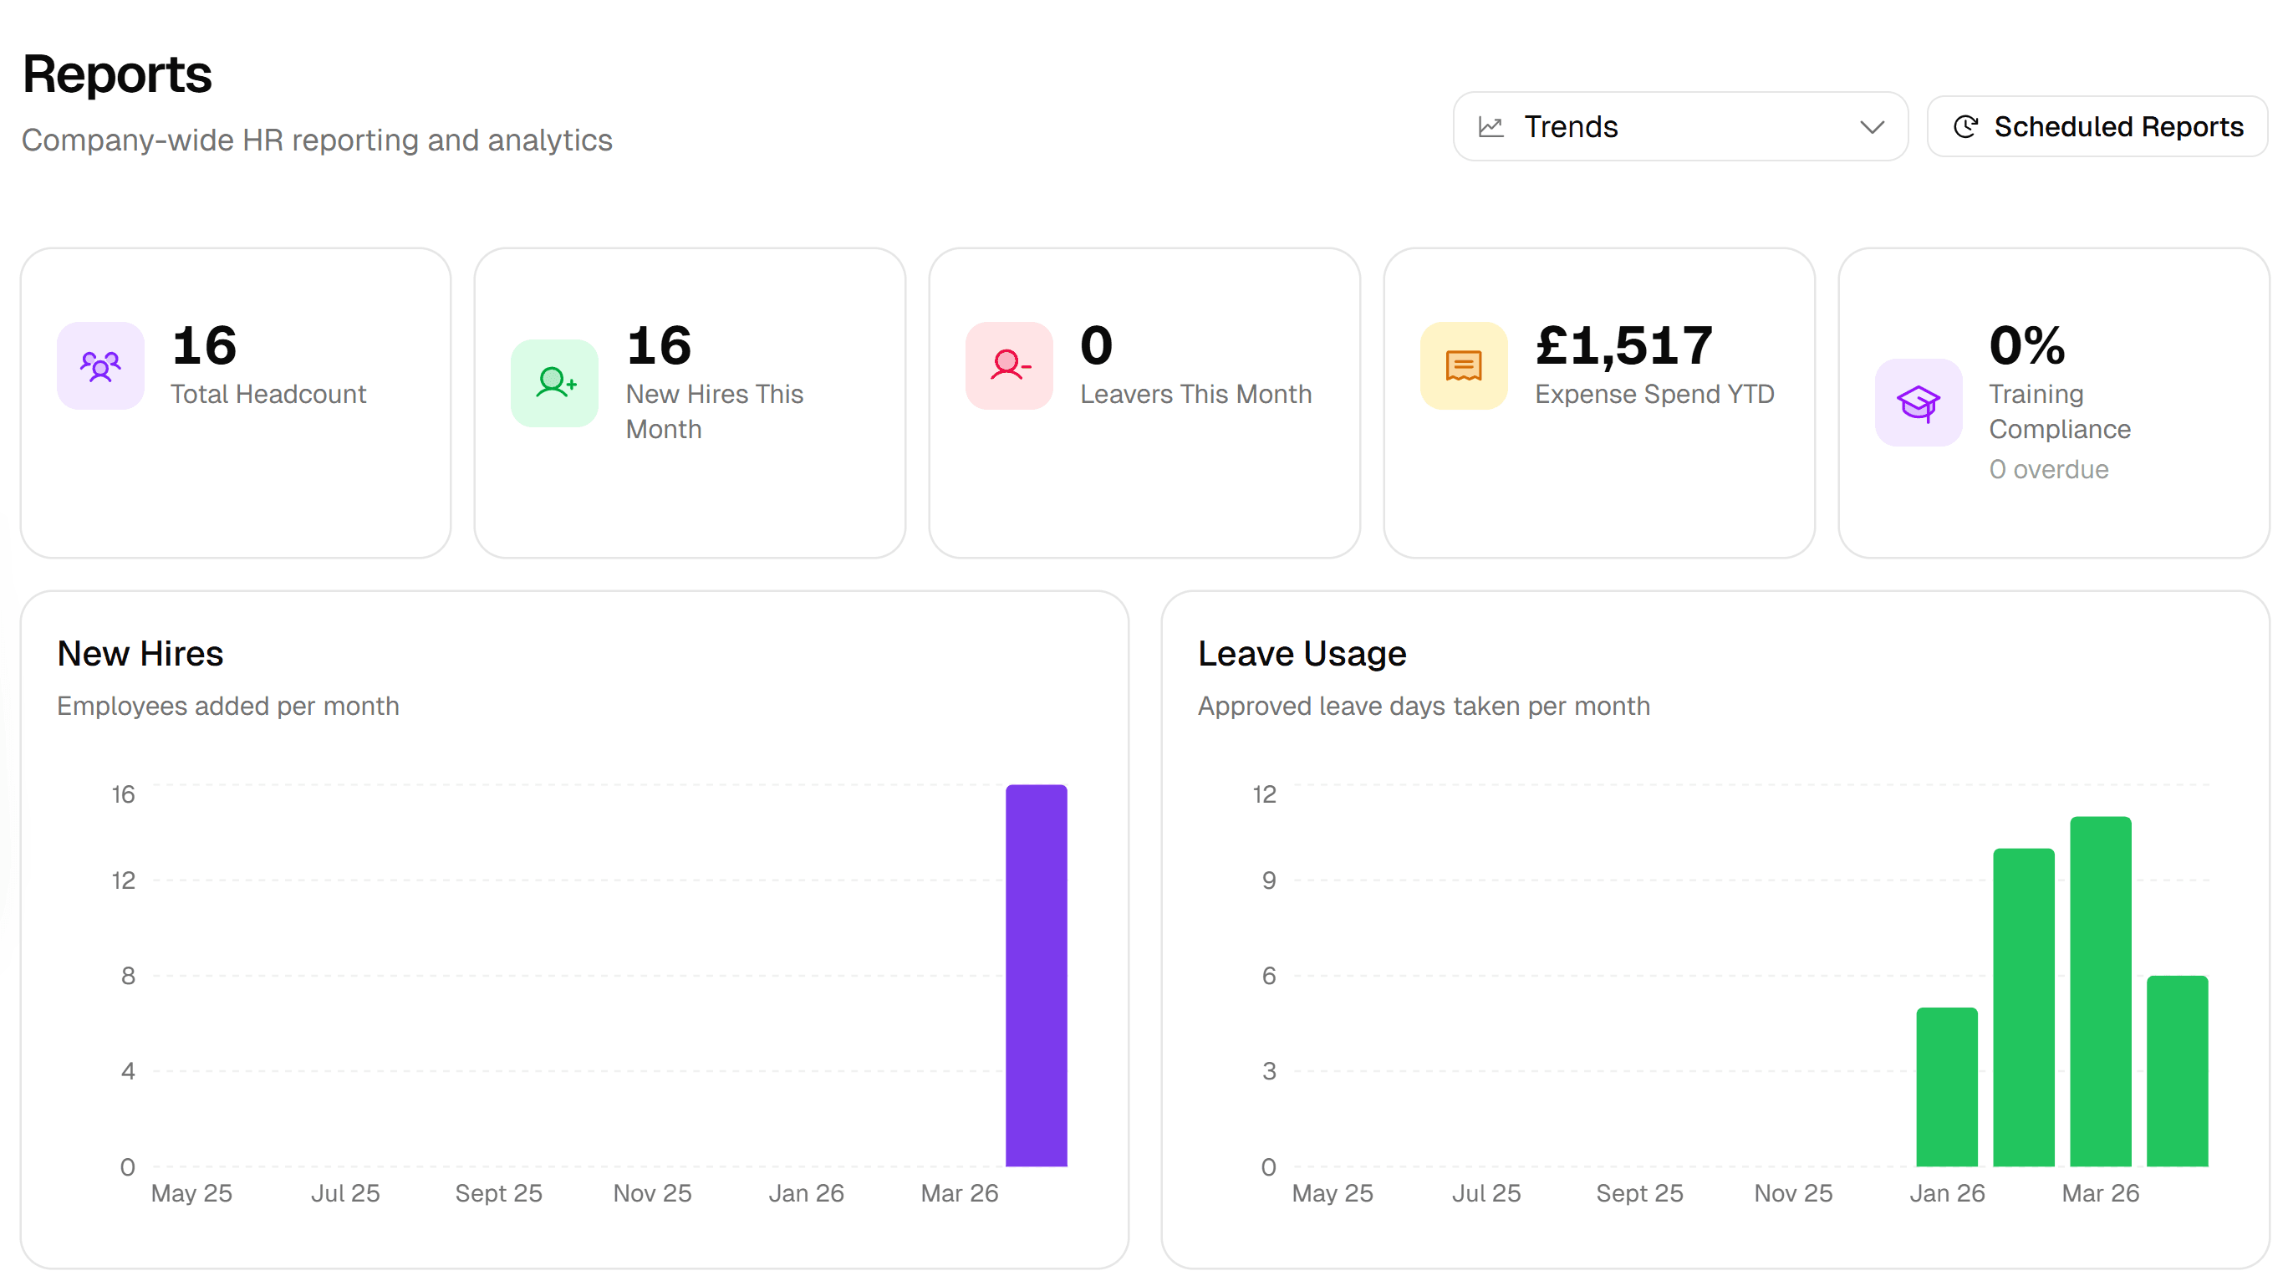The width and height of the screenshot is (2288, 1281).
Task: Click the Total Headcount people icon
Action: point(100,365)
